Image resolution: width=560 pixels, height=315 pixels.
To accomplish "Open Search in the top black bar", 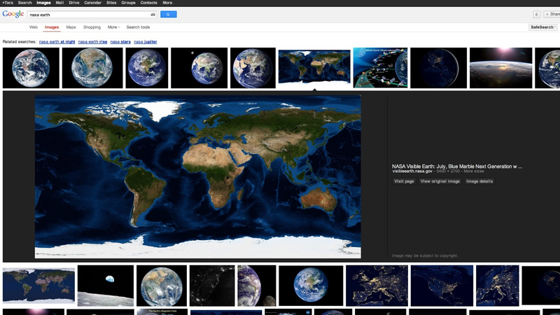I will pyautogui.click(x=24, y=3).
